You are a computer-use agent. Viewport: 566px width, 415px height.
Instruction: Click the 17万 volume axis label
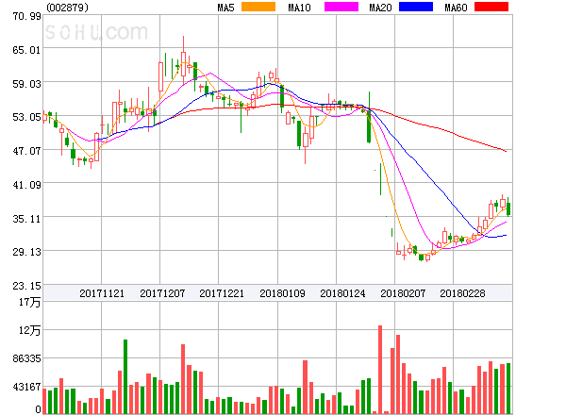30,302
